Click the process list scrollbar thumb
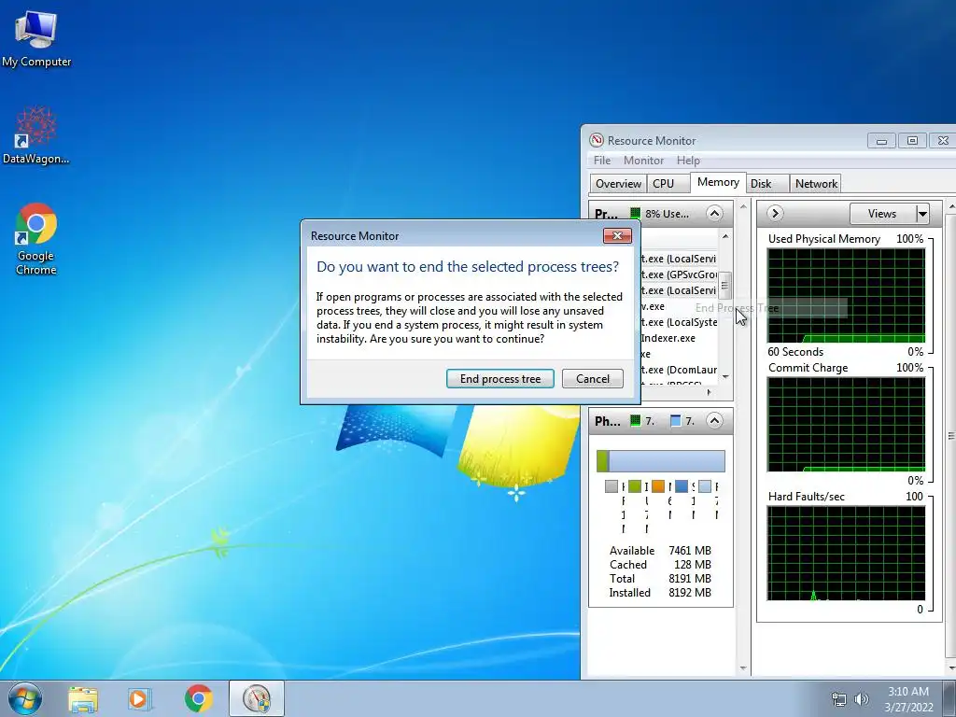The image size is (956, 717). click(724, 286)
